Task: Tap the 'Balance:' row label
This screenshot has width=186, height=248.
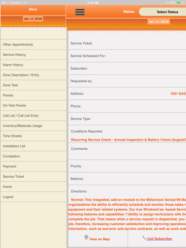Action: [x=77, y=179]
